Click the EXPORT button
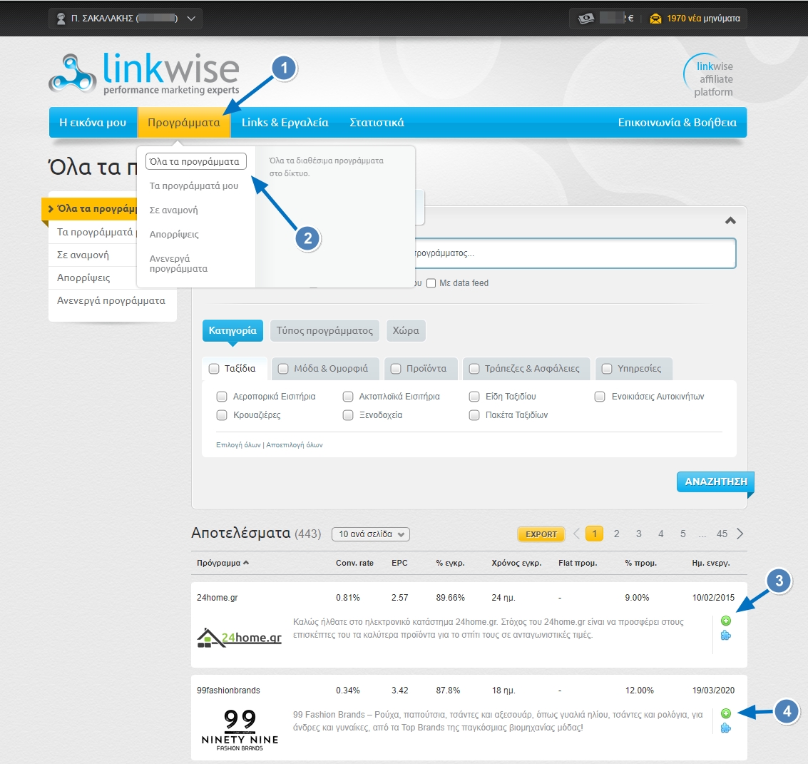The width and height of the screenshot is (808, 764). click(541, 534)
